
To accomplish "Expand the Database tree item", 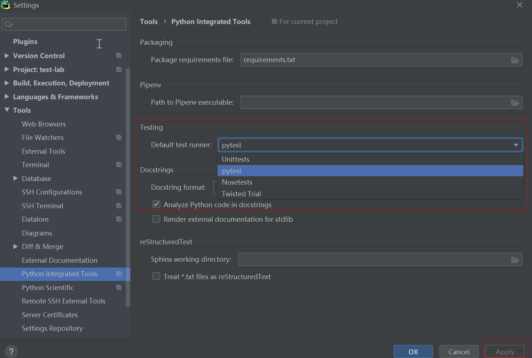I will [15, 178].
